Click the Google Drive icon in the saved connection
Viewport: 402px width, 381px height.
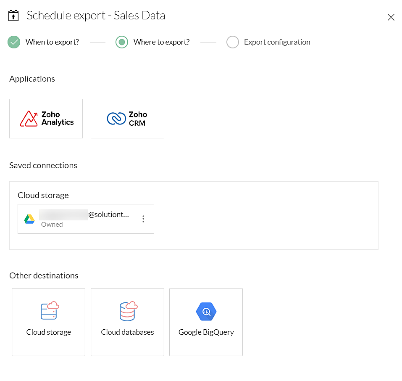(x=29, y=219)
